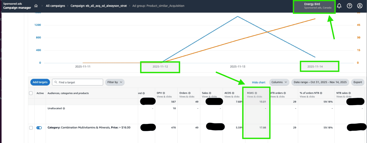Sort by the Orders column header
This screenshot has width=367, height=143.
tap(183, 93)
